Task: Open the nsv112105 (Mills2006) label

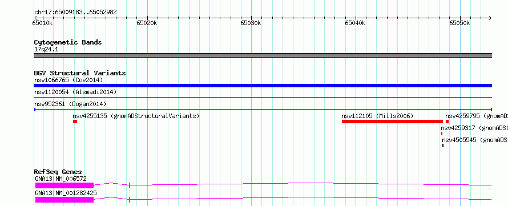Action: point(377,116)
